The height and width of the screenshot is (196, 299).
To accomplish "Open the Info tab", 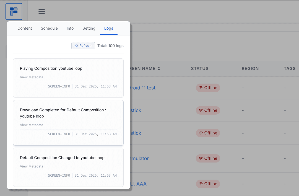I will point(70,28).
